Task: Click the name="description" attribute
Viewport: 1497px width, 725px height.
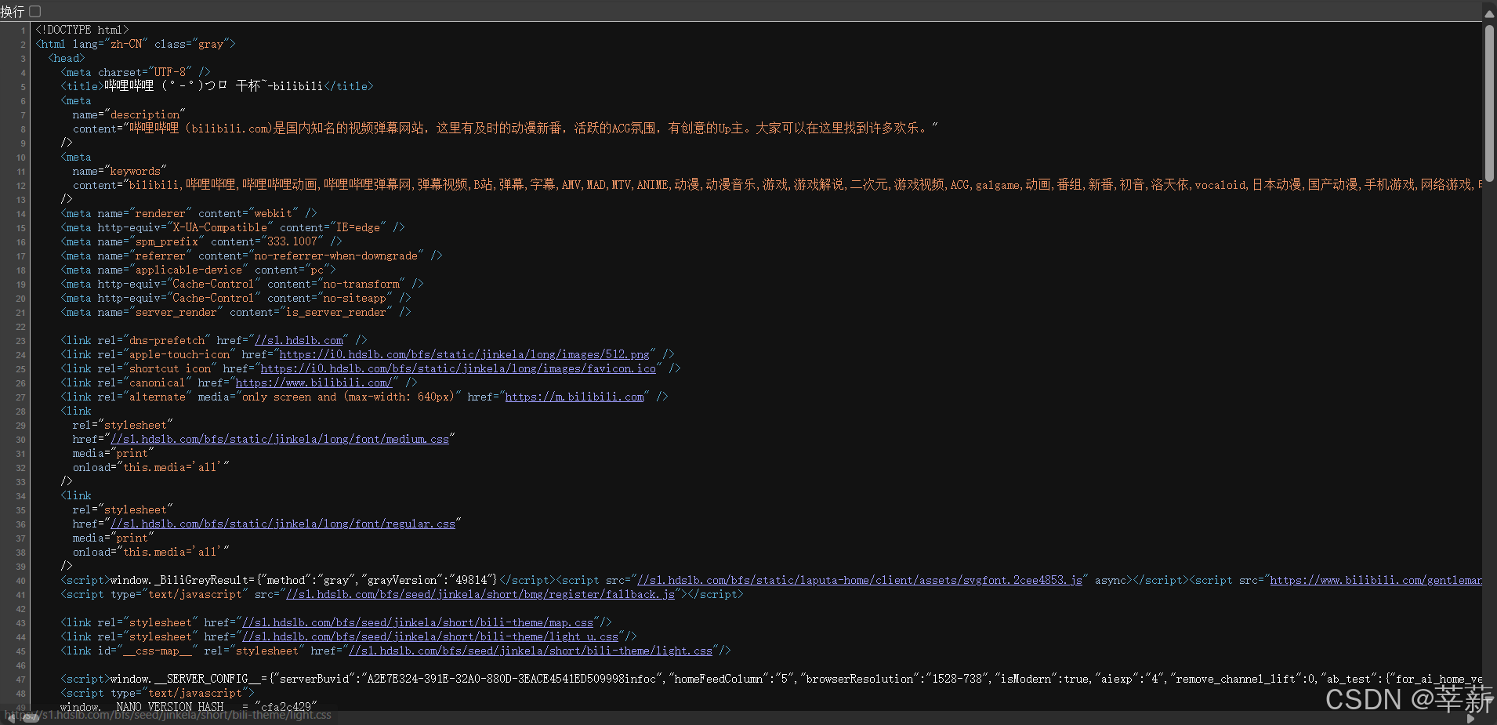Action: tap(129, 114)
